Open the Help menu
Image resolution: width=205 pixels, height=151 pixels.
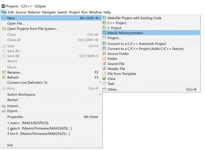pos(107,12)
